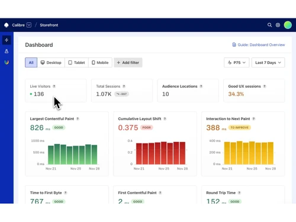Image resolution: width=296 pixels, height=222 pixels.
Task: Filter by Desktop devices
Action: point(51,63)
